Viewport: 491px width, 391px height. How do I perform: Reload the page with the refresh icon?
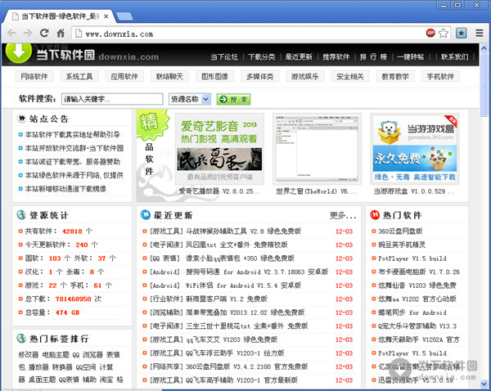coord(44,33)
